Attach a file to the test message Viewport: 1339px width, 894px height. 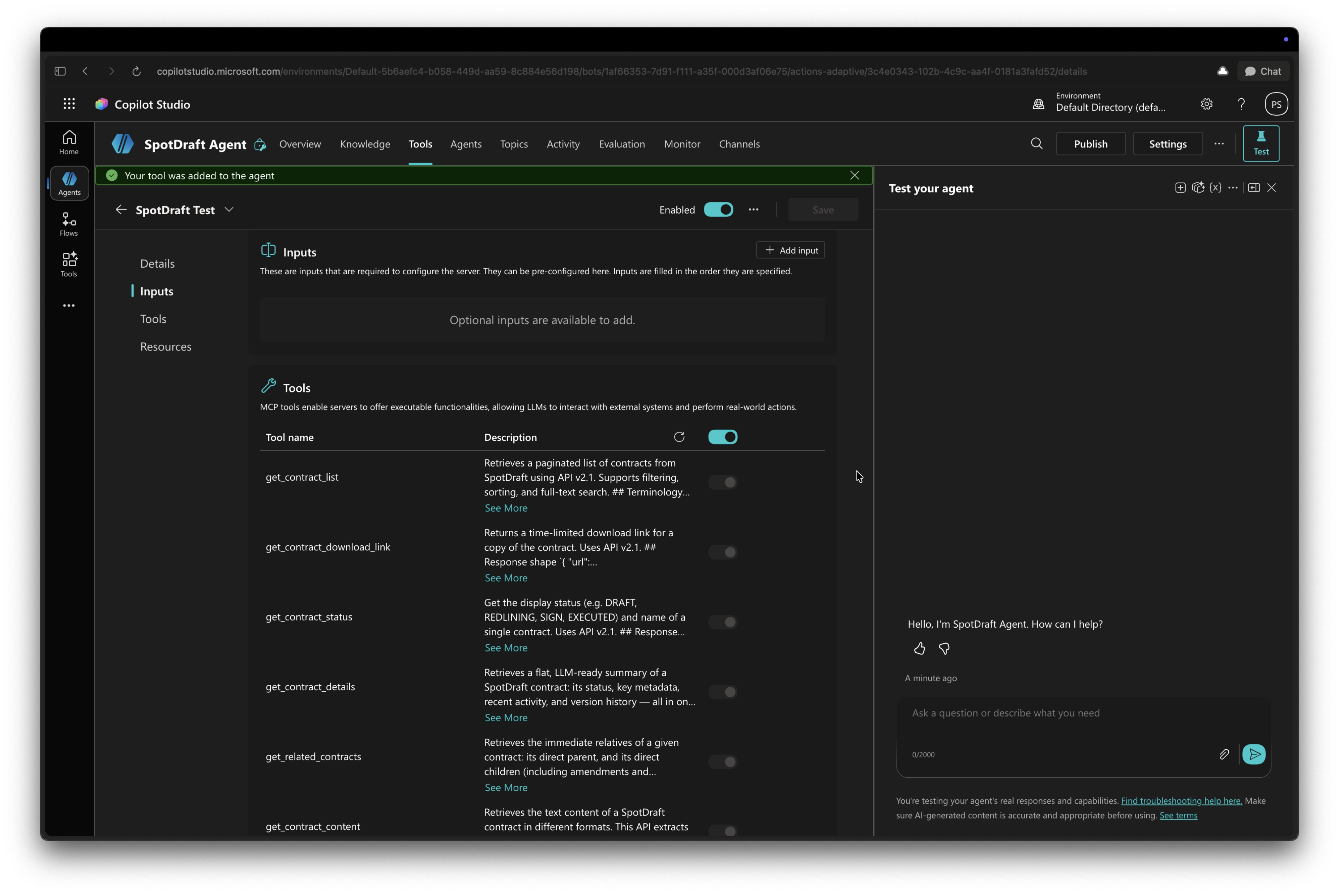[x=1224, y=755]
